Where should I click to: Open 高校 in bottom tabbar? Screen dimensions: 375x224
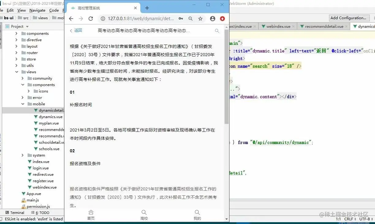coord(144,215)
